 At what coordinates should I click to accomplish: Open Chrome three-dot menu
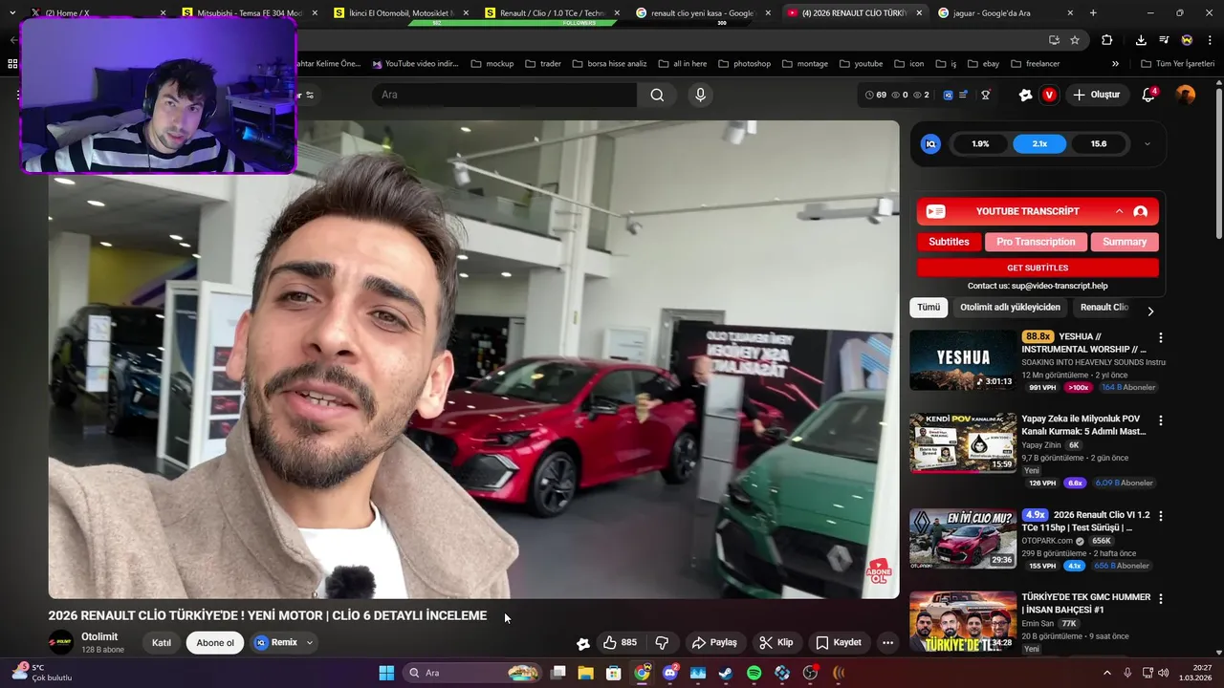pyautogui.click(x=1209, y=40)
